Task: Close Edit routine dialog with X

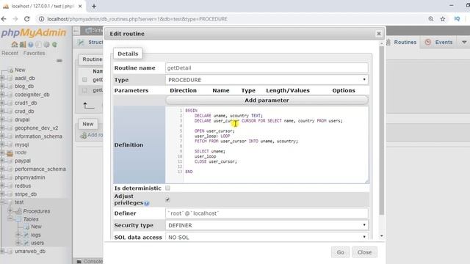Action: coord(379,34)
